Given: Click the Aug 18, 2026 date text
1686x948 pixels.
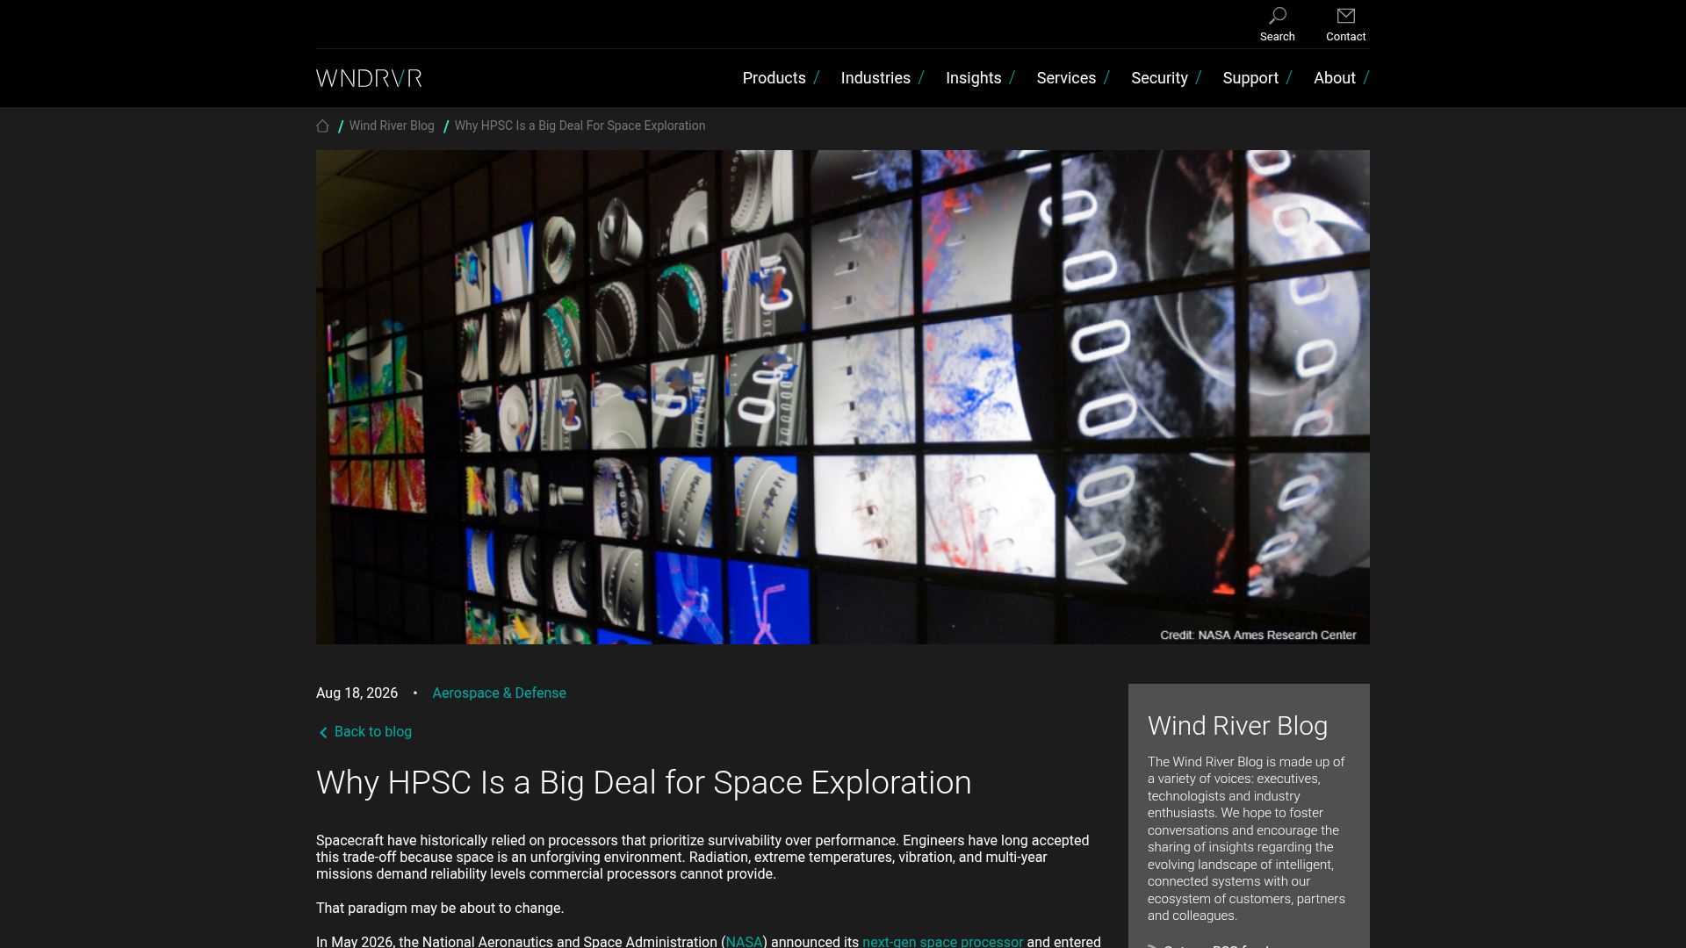Looking at the screenshot, I should [357, 693].
